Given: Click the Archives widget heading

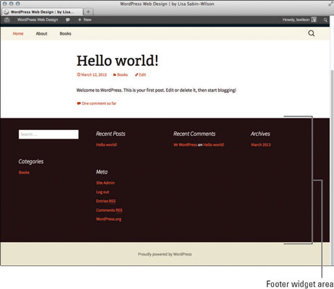Looking at the screenshot, I should 260,134.
